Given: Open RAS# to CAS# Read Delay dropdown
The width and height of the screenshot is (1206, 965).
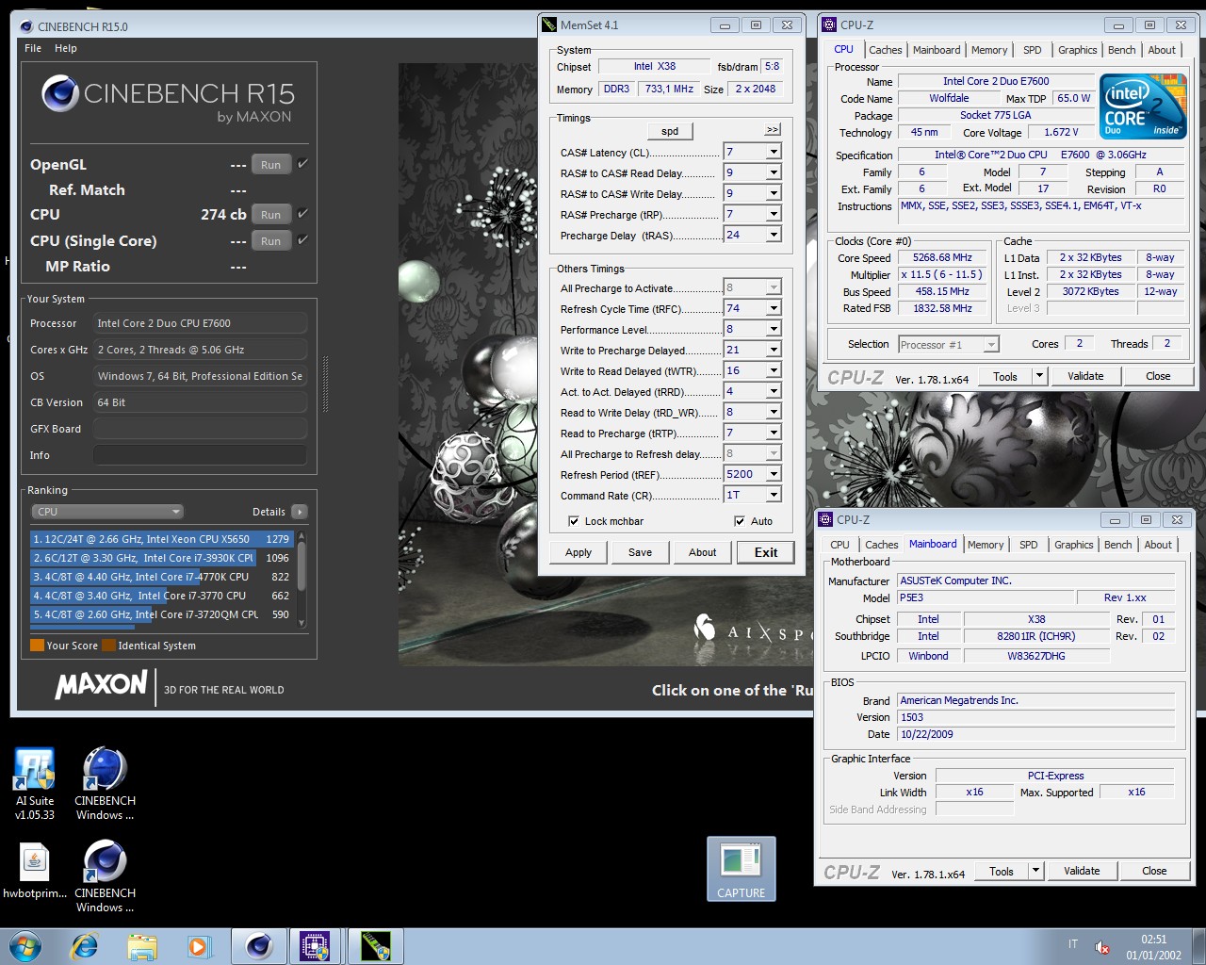Looking at the screenshot, I should pyautogui.click(x=774, y=172).
